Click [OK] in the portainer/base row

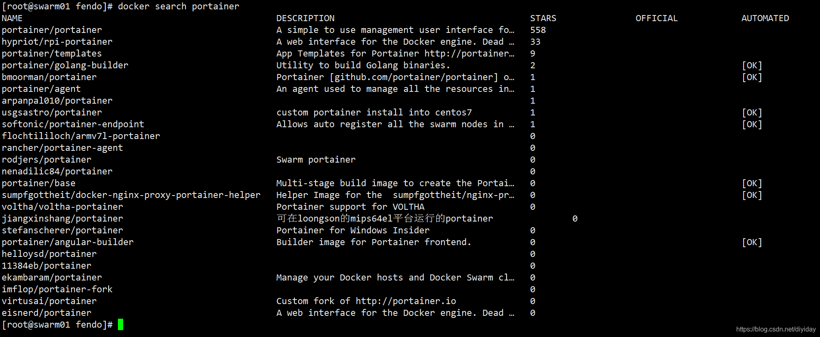coord(752,183)
